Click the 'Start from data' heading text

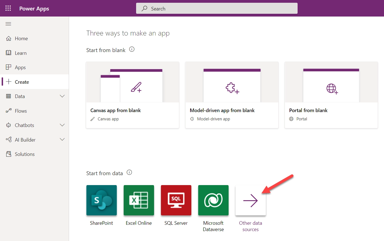pos(104,173)
